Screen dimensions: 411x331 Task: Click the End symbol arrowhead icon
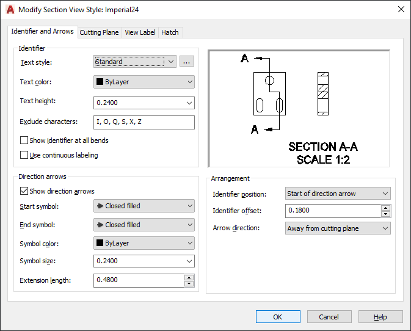click(100, 225)
